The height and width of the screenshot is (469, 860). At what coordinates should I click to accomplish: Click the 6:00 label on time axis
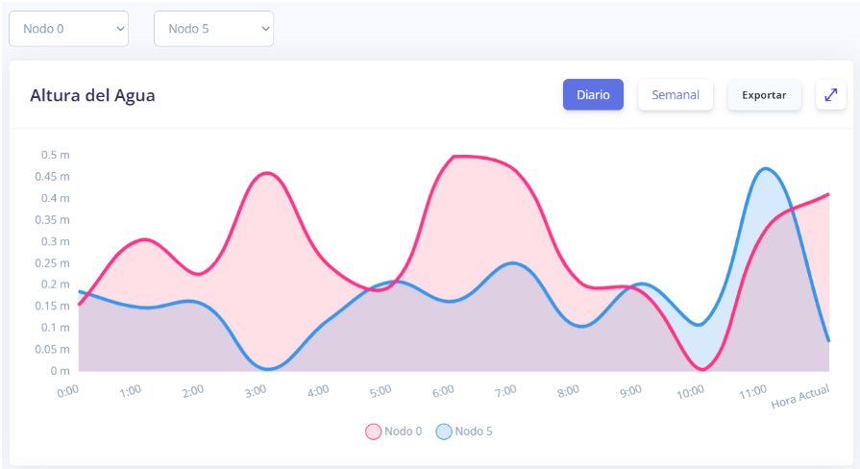(443, 391)
